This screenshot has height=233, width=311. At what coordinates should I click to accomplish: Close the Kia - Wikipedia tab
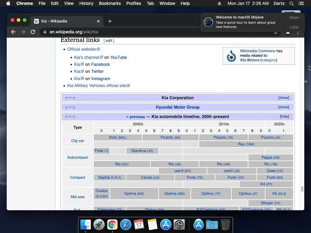pos(98,21)
